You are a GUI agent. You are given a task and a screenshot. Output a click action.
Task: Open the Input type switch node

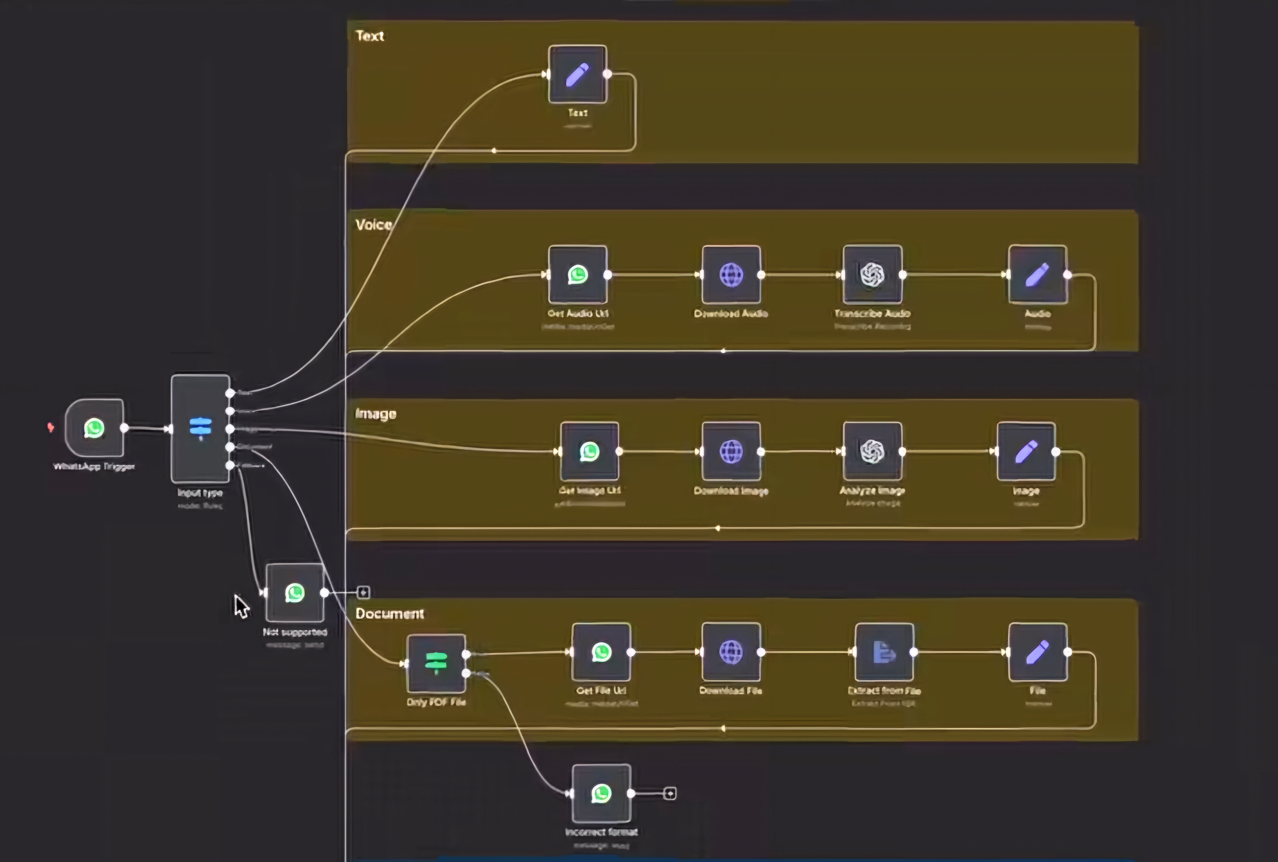200,428
